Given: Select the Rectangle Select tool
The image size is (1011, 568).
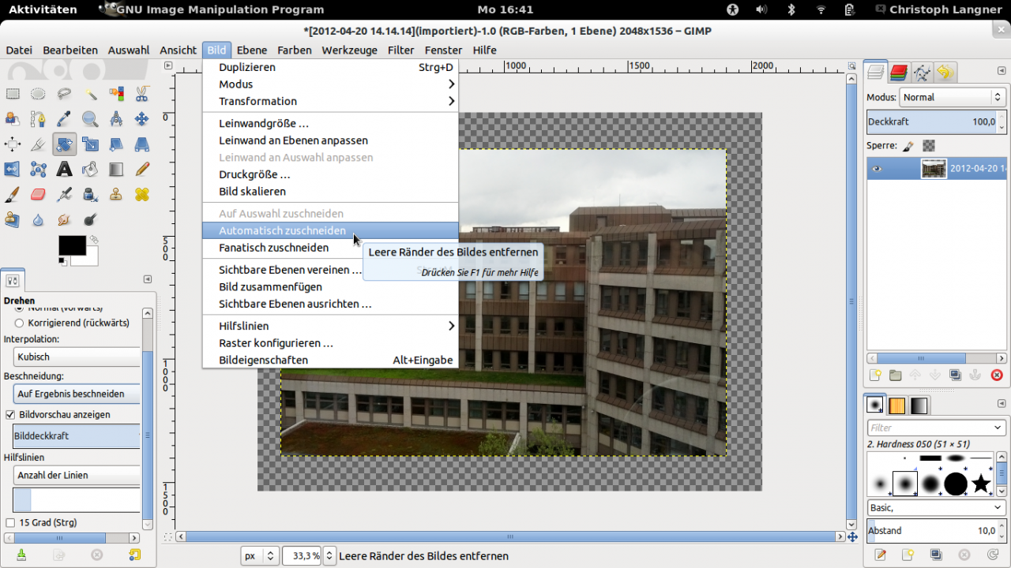Looking at the screenshot, I should point(13,94).
